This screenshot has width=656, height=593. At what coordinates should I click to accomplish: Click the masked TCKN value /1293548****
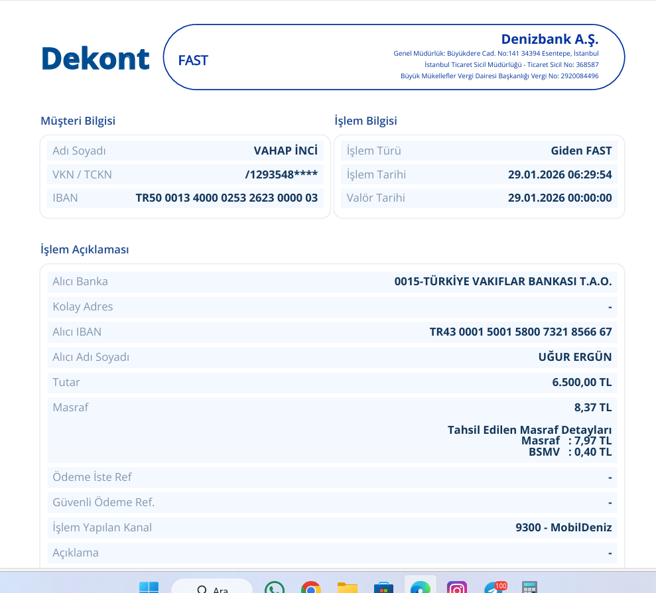point(281,174)
